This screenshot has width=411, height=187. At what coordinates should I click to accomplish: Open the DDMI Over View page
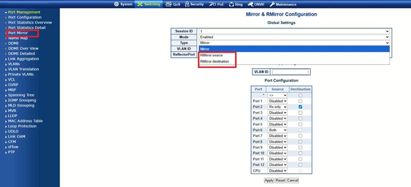23,48
